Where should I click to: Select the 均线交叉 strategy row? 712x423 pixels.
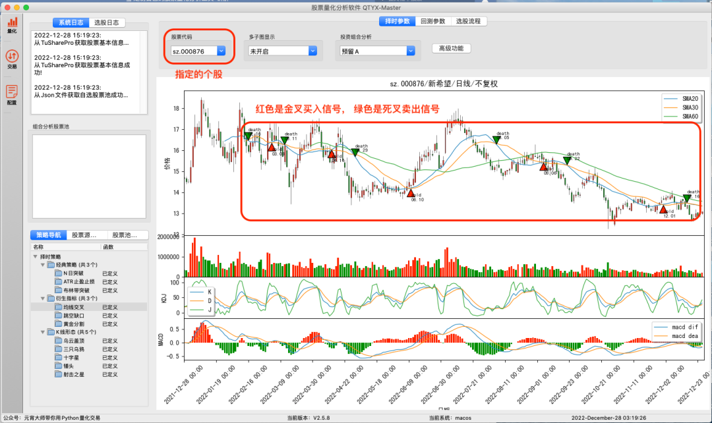point(89,307)
